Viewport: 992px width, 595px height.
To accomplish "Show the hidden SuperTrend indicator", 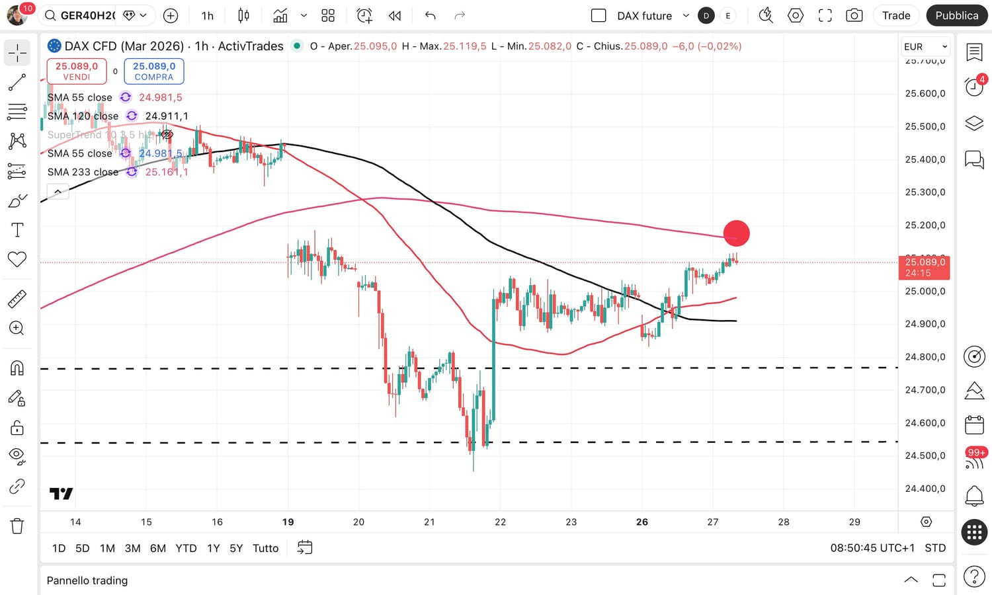I will pyautogui.click(x=167, y=135).
